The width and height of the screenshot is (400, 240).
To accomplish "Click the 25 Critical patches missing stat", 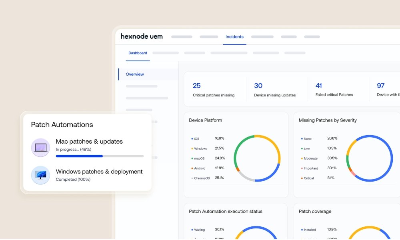I will click(x=214, y=90).
